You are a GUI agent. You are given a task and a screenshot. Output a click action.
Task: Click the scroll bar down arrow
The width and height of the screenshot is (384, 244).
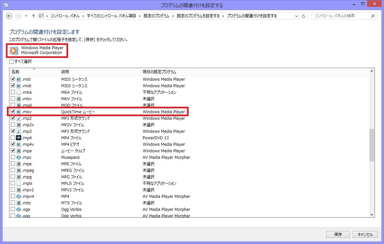point(372,215)
